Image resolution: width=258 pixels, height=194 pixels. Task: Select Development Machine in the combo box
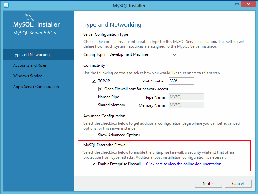142,54
